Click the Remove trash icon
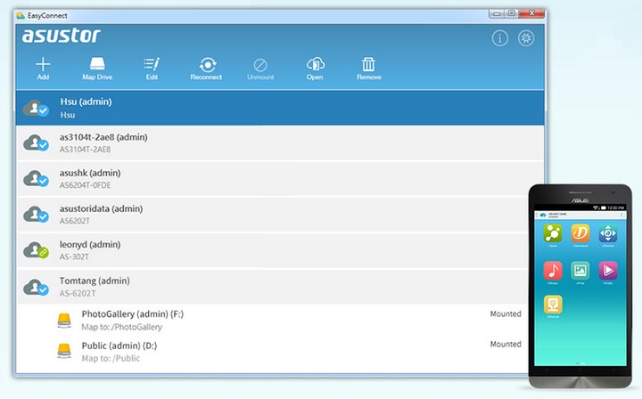This screenshot has width=642, height=399. click(368, 68)
